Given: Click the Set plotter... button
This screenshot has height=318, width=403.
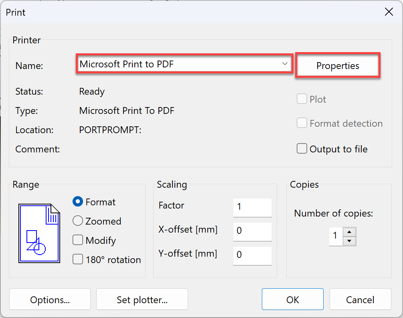Looking at the screenshot, I should 142,300.
